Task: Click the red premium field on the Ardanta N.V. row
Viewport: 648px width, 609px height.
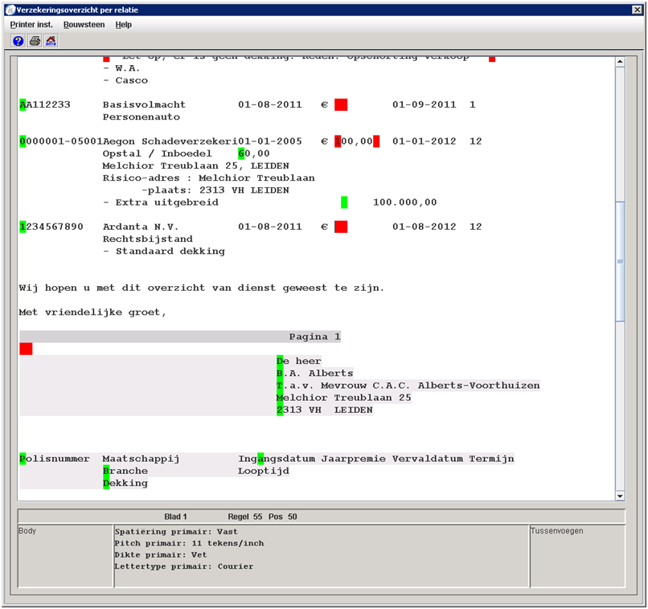Action: coord(341,227)
